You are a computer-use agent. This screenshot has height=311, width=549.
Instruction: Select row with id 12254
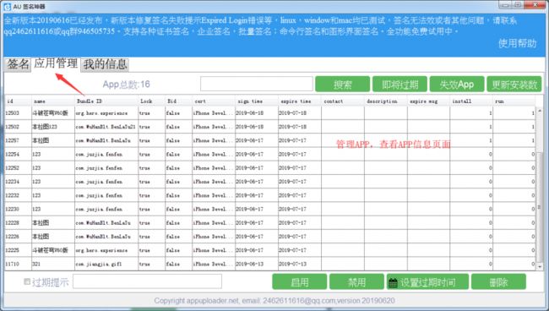pyautogui.click(x=270, y=154)
